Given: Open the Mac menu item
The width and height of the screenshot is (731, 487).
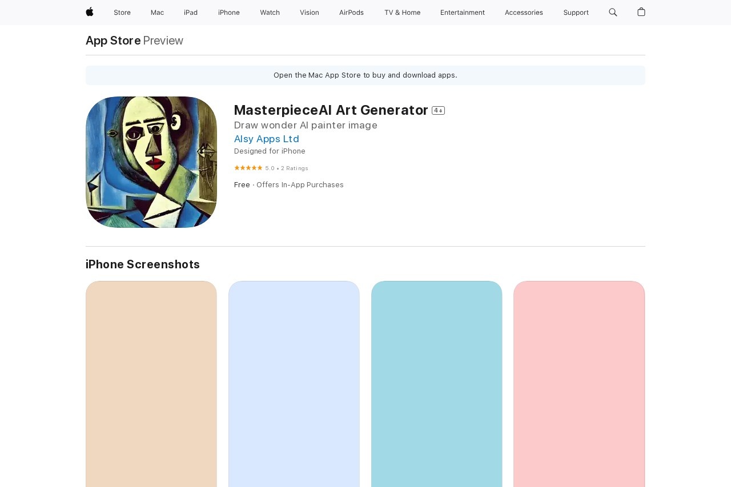Looking at the screenshot, I should point(157,13).
